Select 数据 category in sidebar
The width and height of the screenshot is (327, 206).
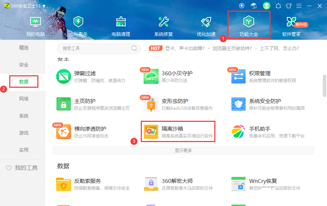[x=24, y=82]
